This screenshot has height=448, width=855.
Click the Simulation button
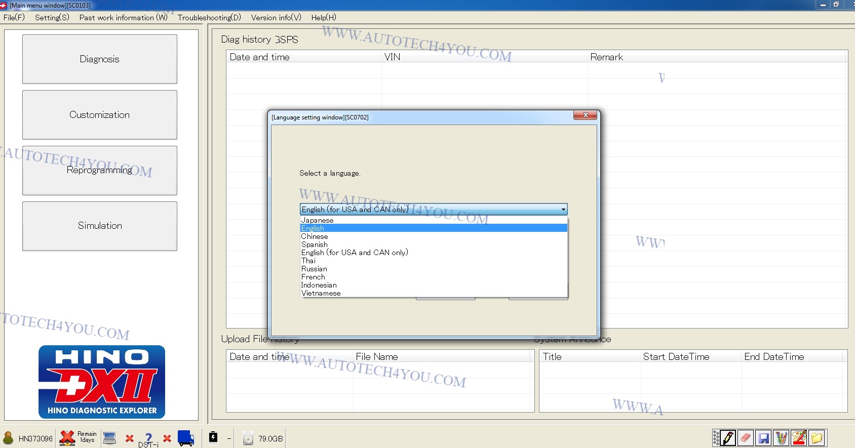click(100, 226)
